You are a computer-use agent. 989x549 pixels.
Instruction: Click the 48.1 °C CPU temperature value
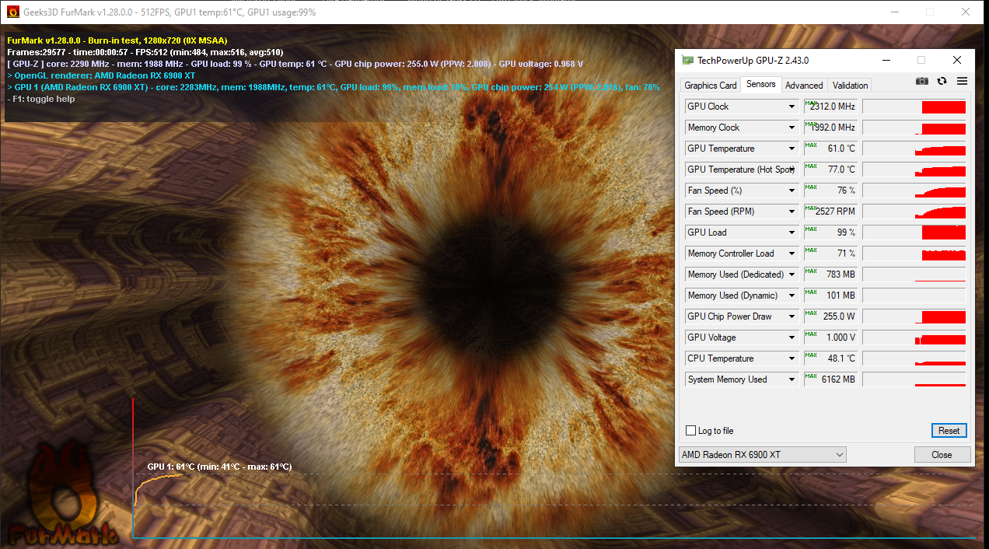click(x=831, y=358)
